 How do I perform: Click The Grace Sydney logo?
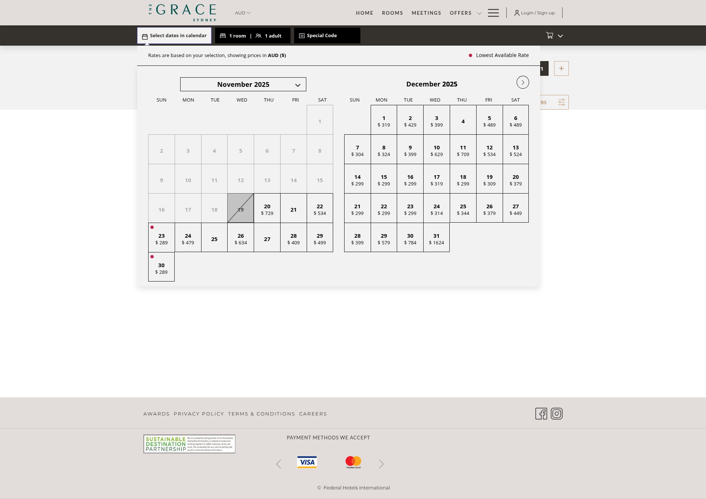point(182,13)
